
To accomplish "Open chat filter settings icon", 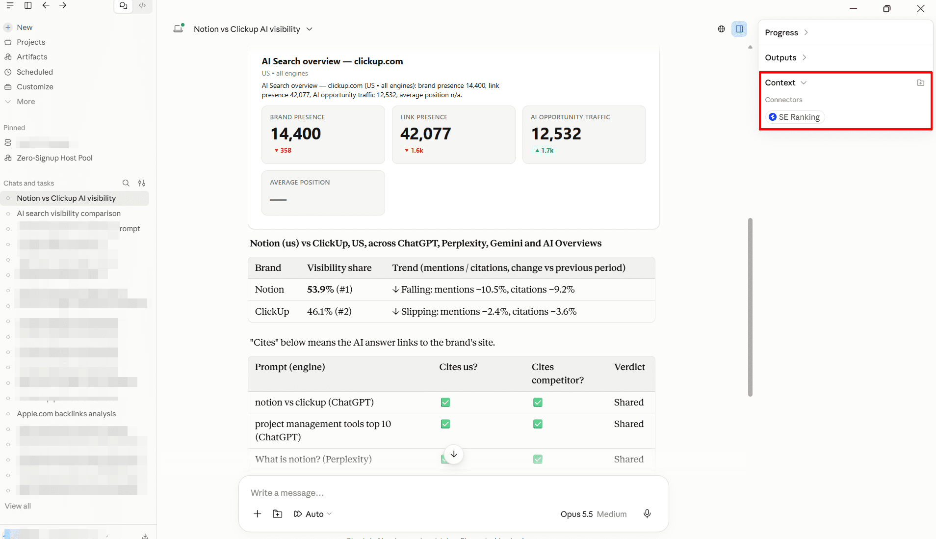I will coord(142,183).
